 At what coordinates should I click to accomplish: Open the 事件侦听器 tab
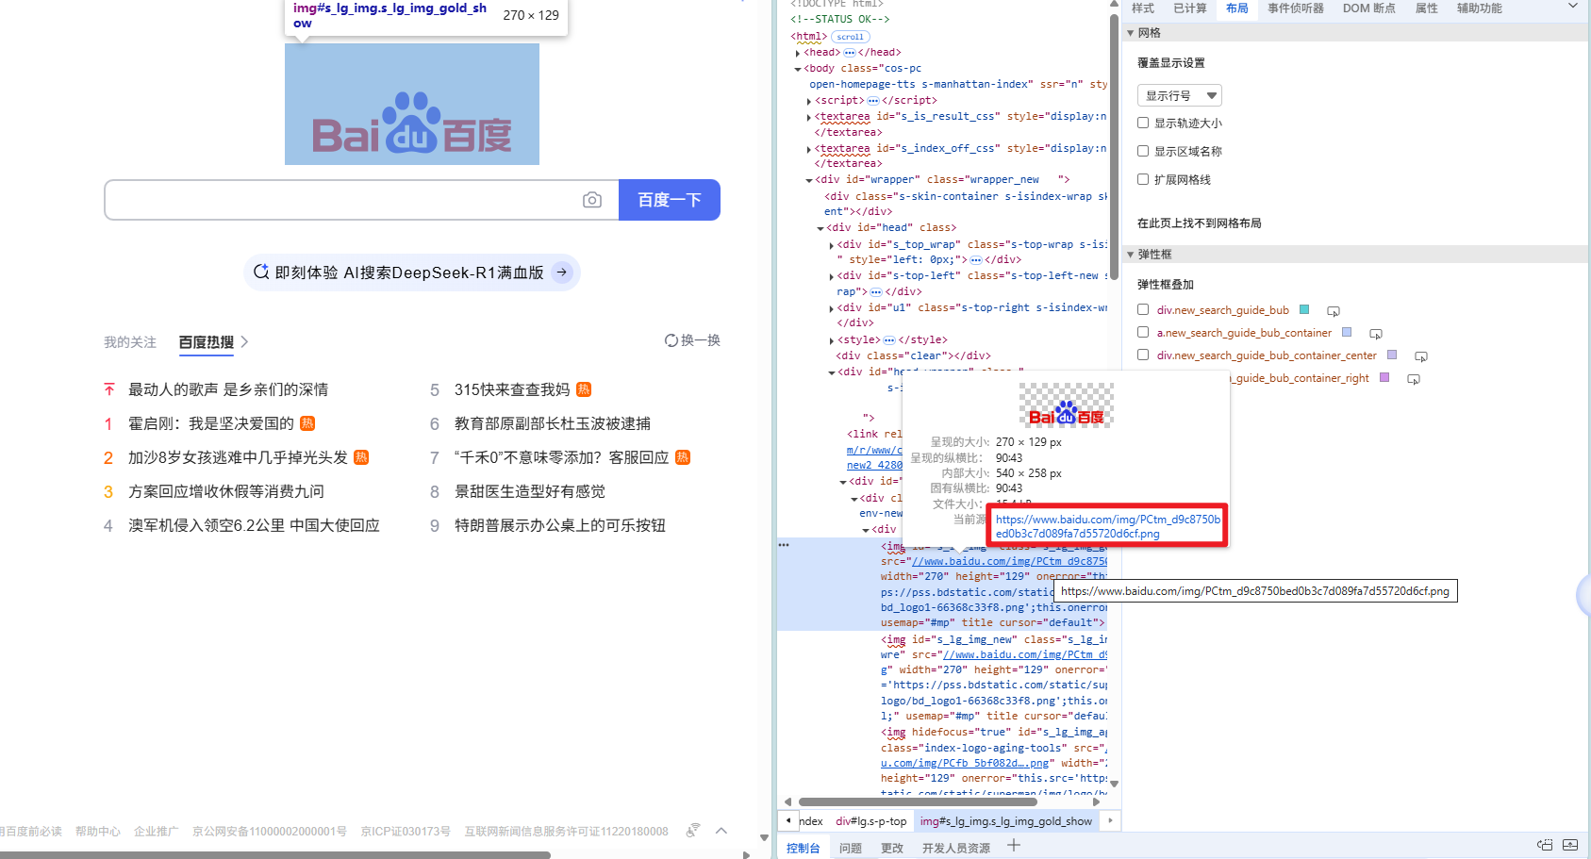point(1296,8)
